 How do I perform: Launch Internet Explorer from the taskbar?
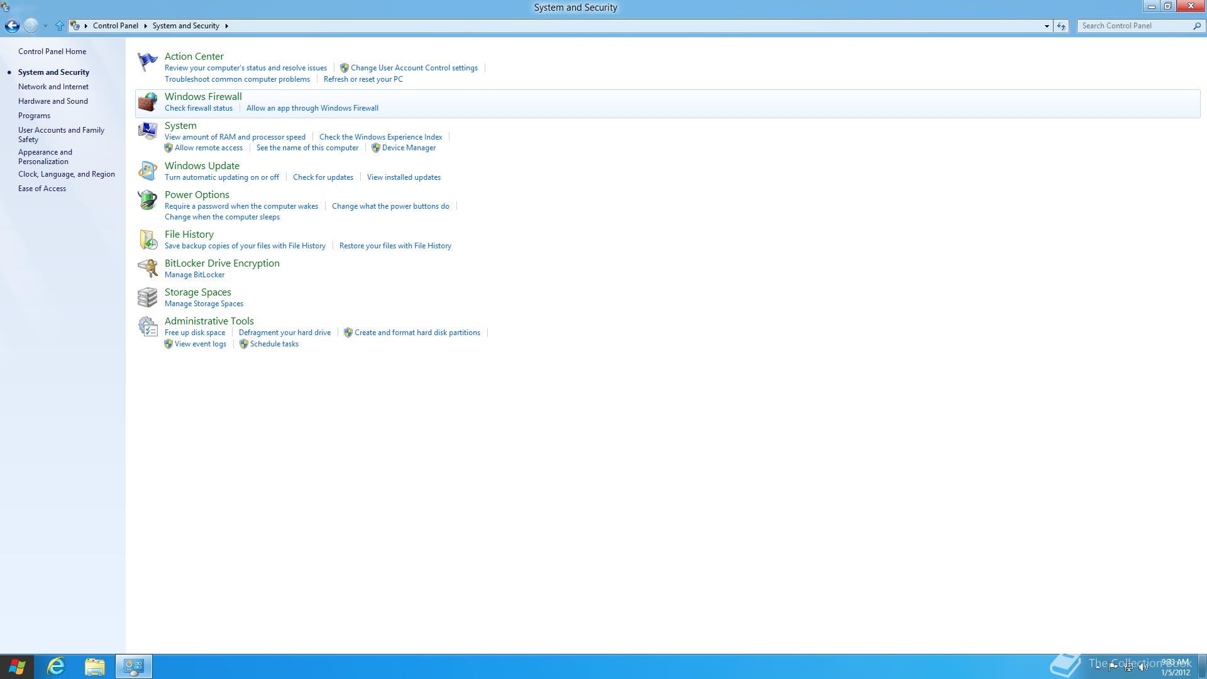pos(57,666)
